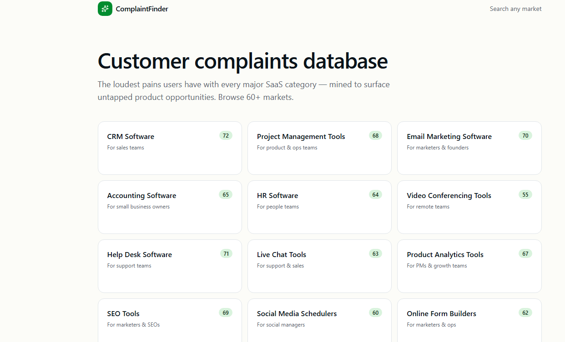Open the Accounting Software card
This screenshot has width=565, height=342.
(170, 207)
